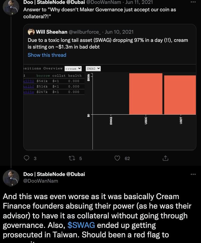Open the first position address with $541k borrow
The height and width of the screenshot is (243, 201).
click(x=29, y=81)
